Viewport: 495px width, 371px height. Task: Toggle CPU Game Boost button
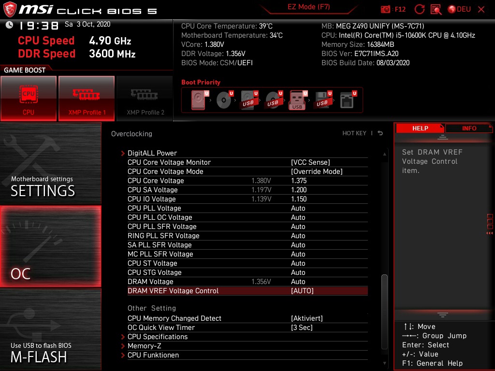(29, 98)
